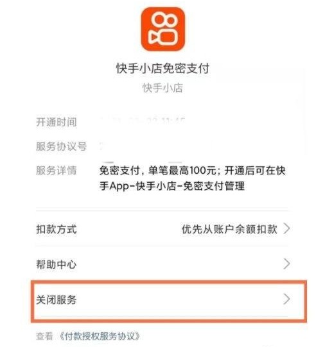The image size is (316, 347).
Task: Select the 开通时间 label
Action: (57, 122)
